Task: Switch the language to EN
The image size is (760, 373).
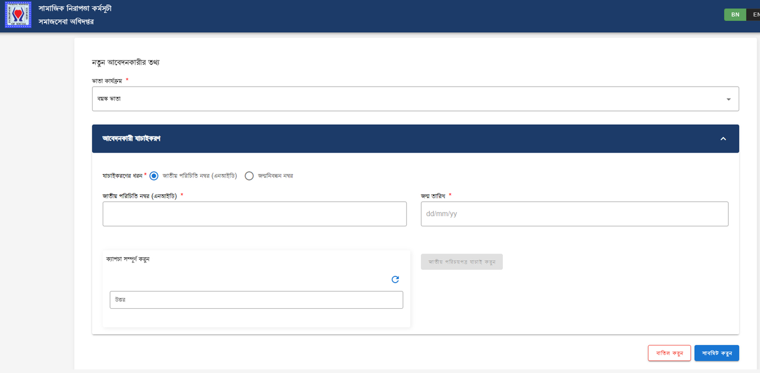Action: tap(755, 15)
